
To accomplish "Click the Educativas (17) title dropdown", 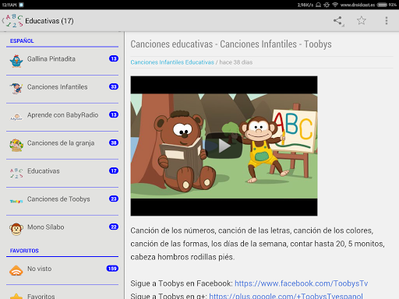I will [49, 21].
